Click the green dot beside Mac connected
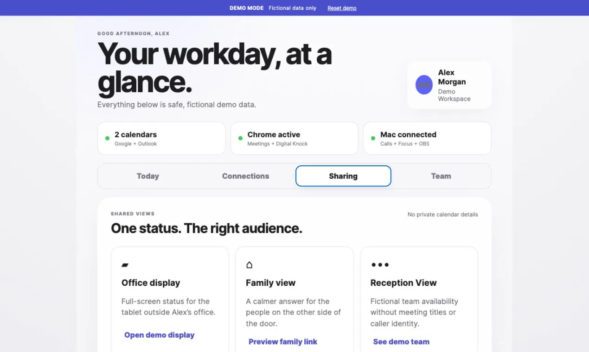The image size is (589, 352). point(373,138)
